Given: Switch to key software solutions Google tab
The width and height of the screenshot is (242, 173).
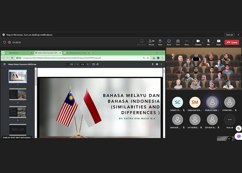Looking at the screenshot, I should (x=77, y=53).
